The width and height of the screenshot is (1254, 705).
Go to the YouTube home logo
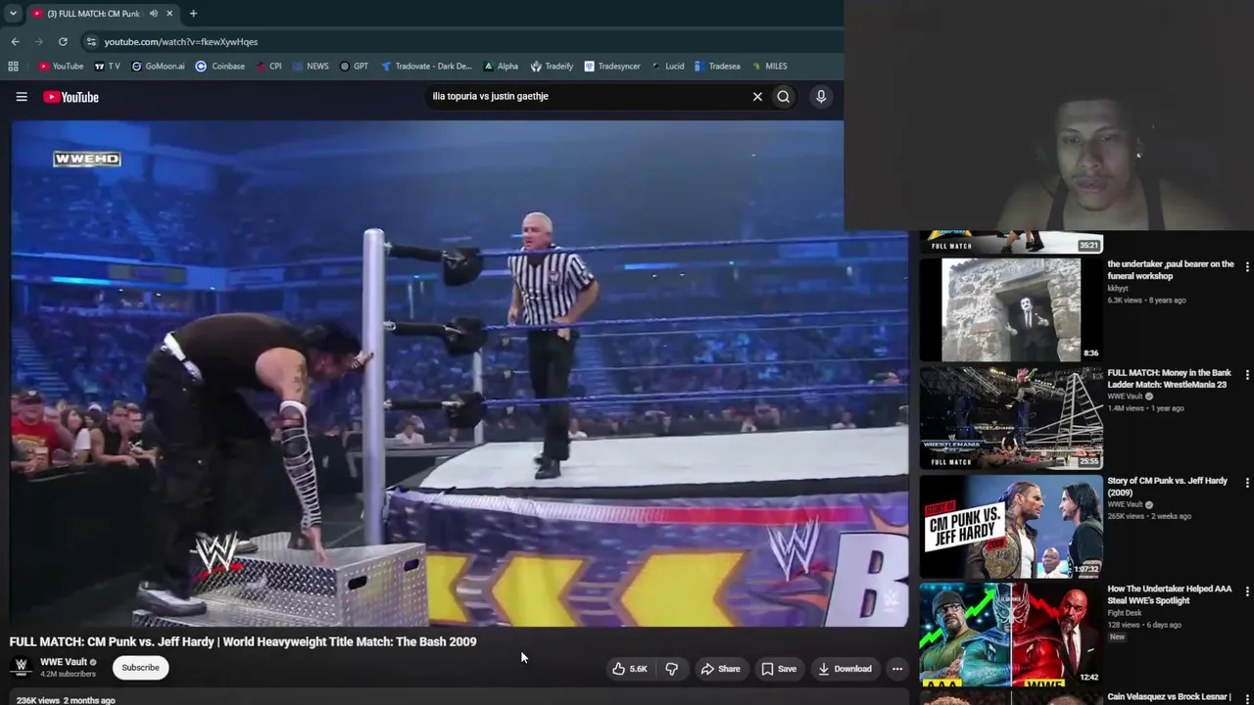pyautogui.click(x=71, y=97)
